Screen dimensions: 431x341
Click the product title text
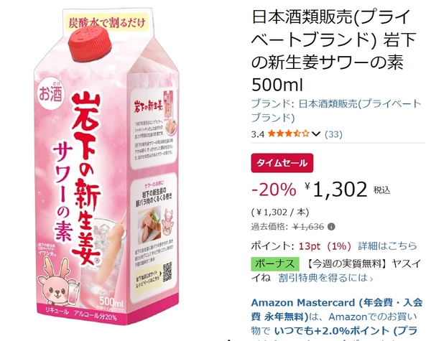(x=334, y=50)
